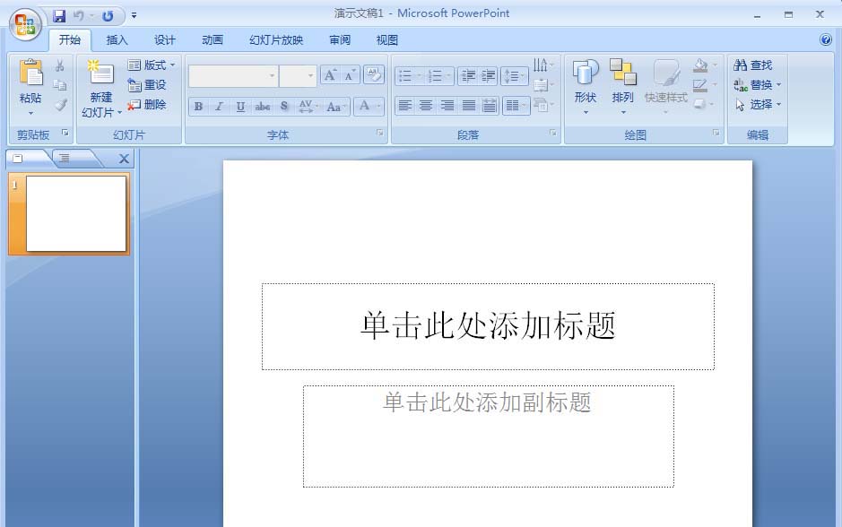Viewport: 842px width, 527px height.
Task: Undo the last action
Action: (79, 16)
